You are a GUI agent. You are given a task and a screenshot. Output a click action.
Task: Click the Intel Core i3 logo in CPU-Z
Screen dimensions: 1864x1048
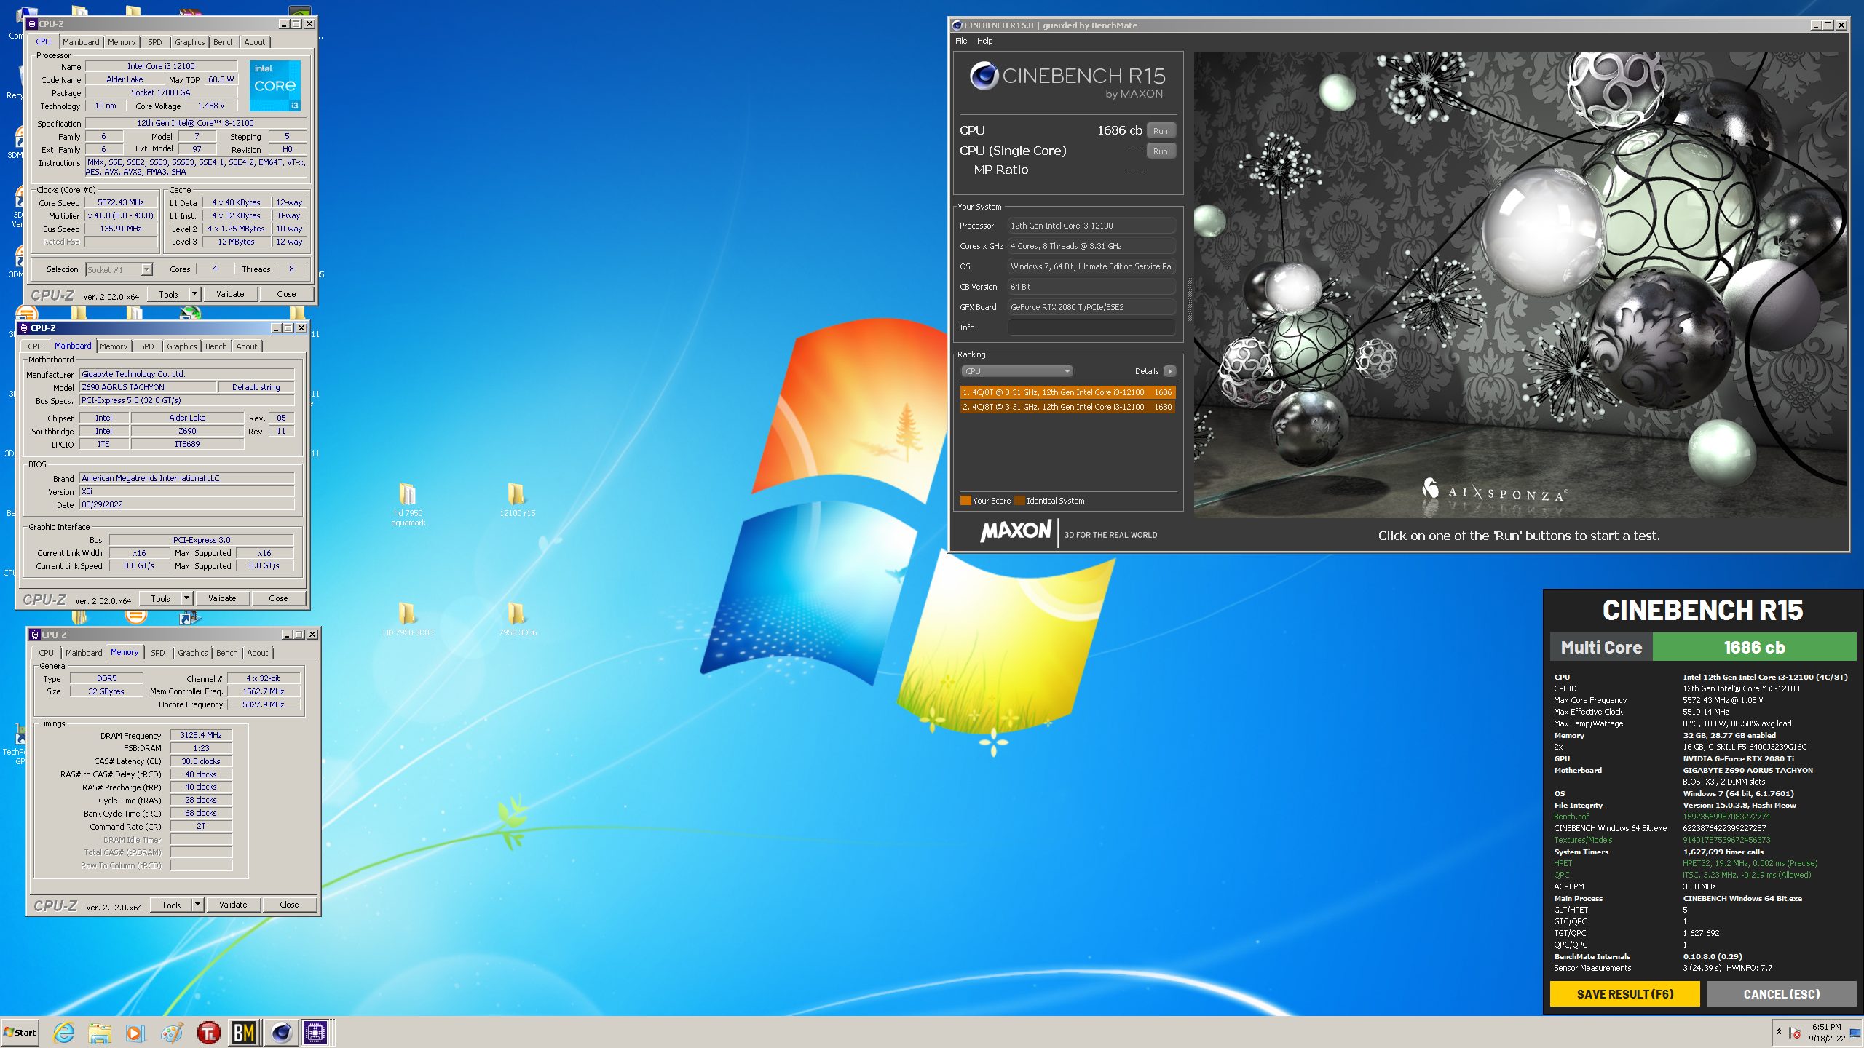[275, 86]
